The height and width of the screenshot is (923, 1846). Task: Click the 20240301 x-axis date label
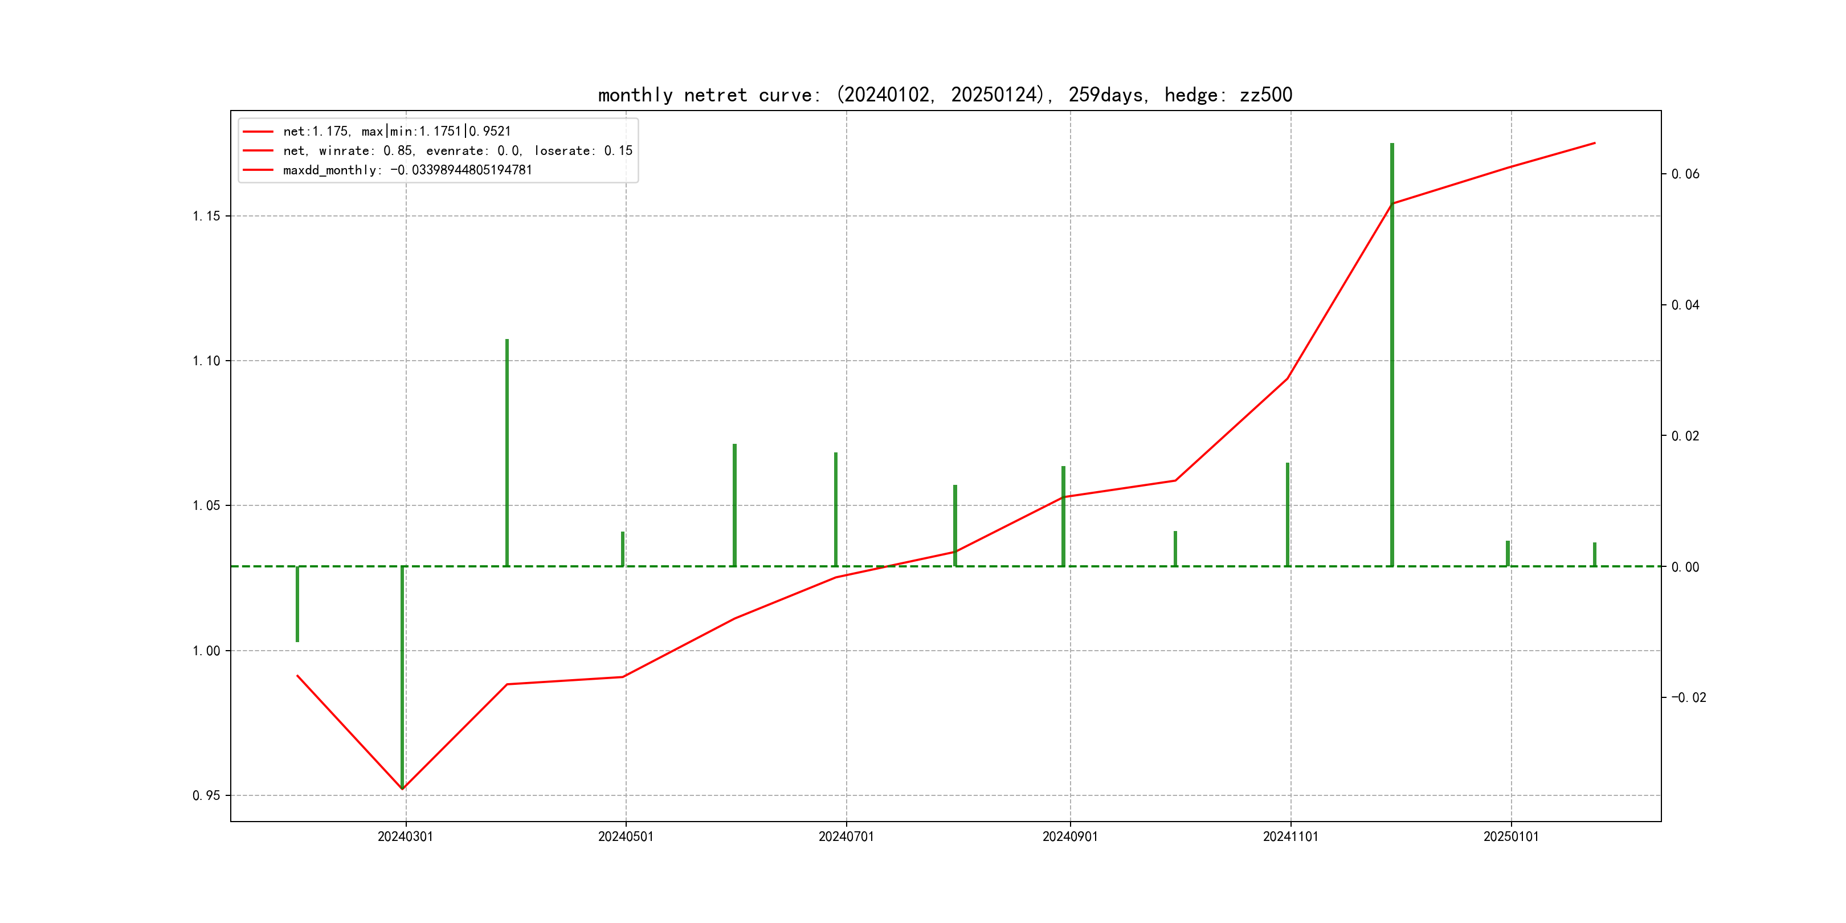405,836
